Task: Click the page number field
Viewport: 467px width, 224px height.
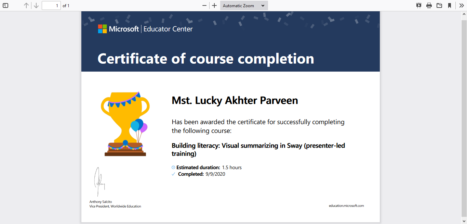Action: click(51, 5)
